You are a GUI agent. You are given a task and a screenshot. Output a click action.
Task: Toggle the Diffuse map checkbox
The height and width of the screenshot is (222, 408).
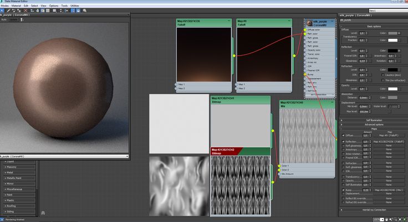point(343,135)
